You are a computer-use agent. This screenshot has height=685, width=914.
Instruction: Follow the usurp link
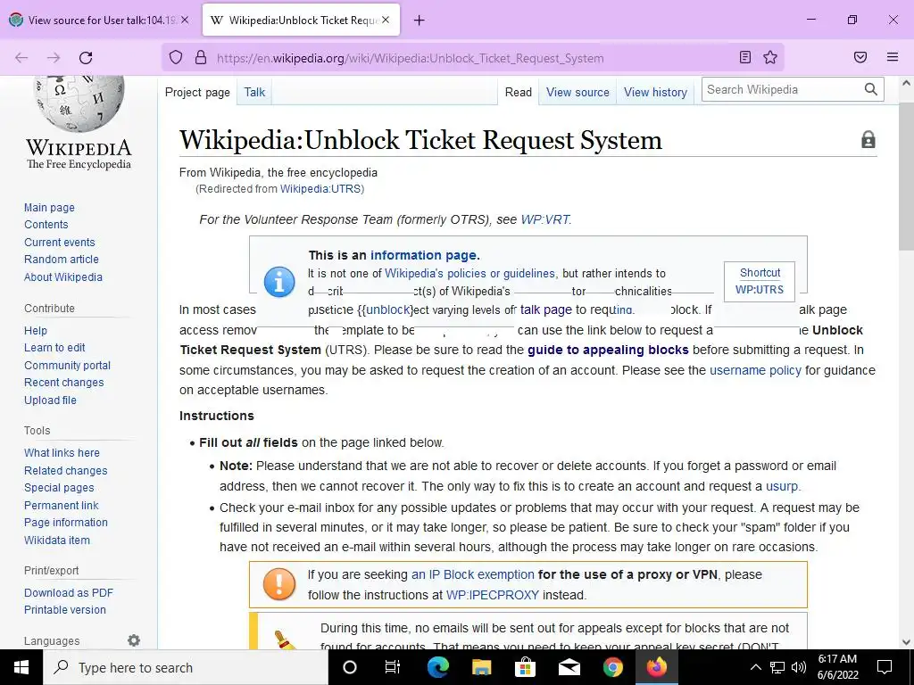coord(782,486)
